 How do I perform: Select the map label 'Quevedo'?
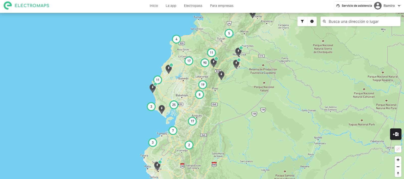183,78
